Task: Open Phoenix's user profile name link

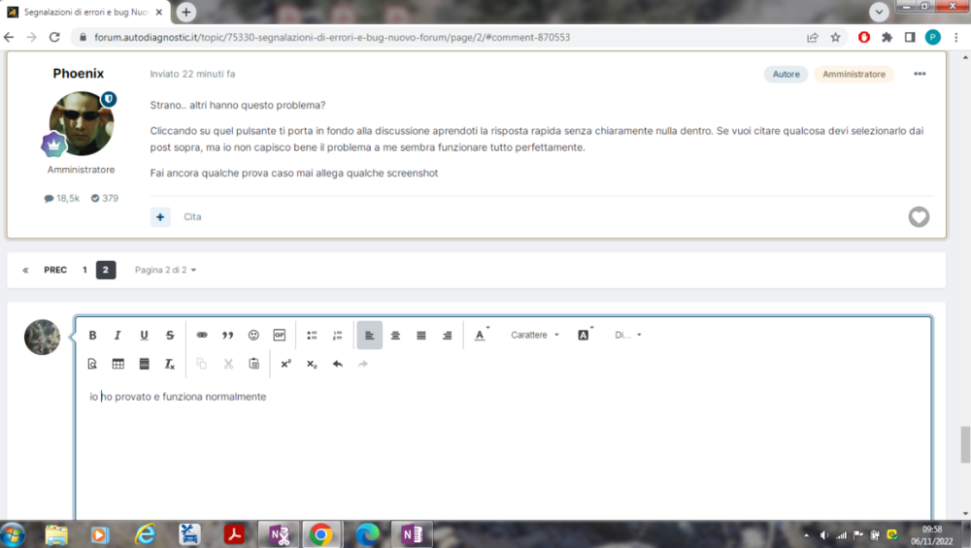Action: click(x=78, y=74)
